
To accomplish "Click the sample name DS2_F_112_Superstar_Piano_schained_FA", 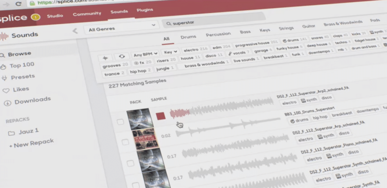I will (339, 146).
